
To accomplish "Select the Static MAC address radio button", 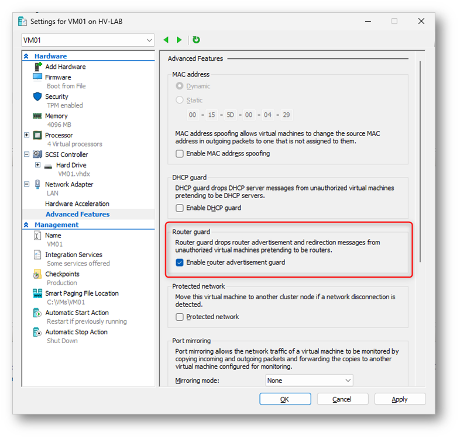I will (x=180, y=100).
